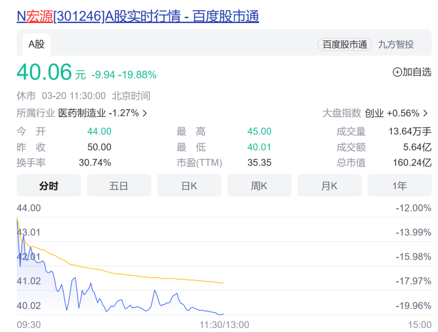The width and height of the screenshot is (438, 332).
Task: Switch to 百度股市通 data source
Action: 345,45
